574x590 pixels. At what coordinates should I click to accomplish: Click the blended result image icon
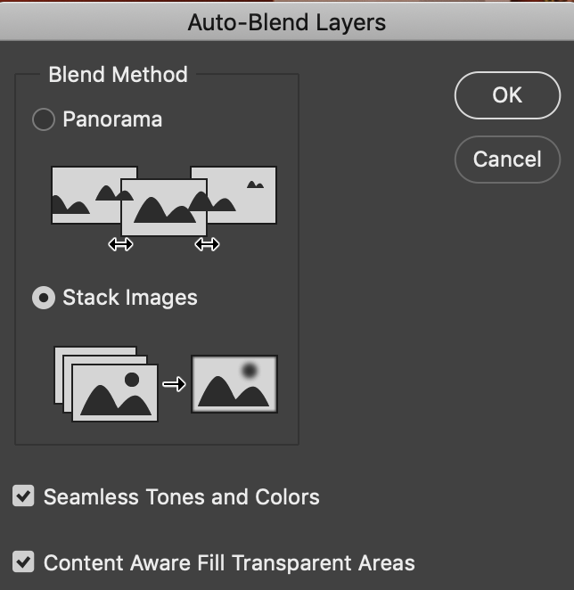click(x=234, y=384)
